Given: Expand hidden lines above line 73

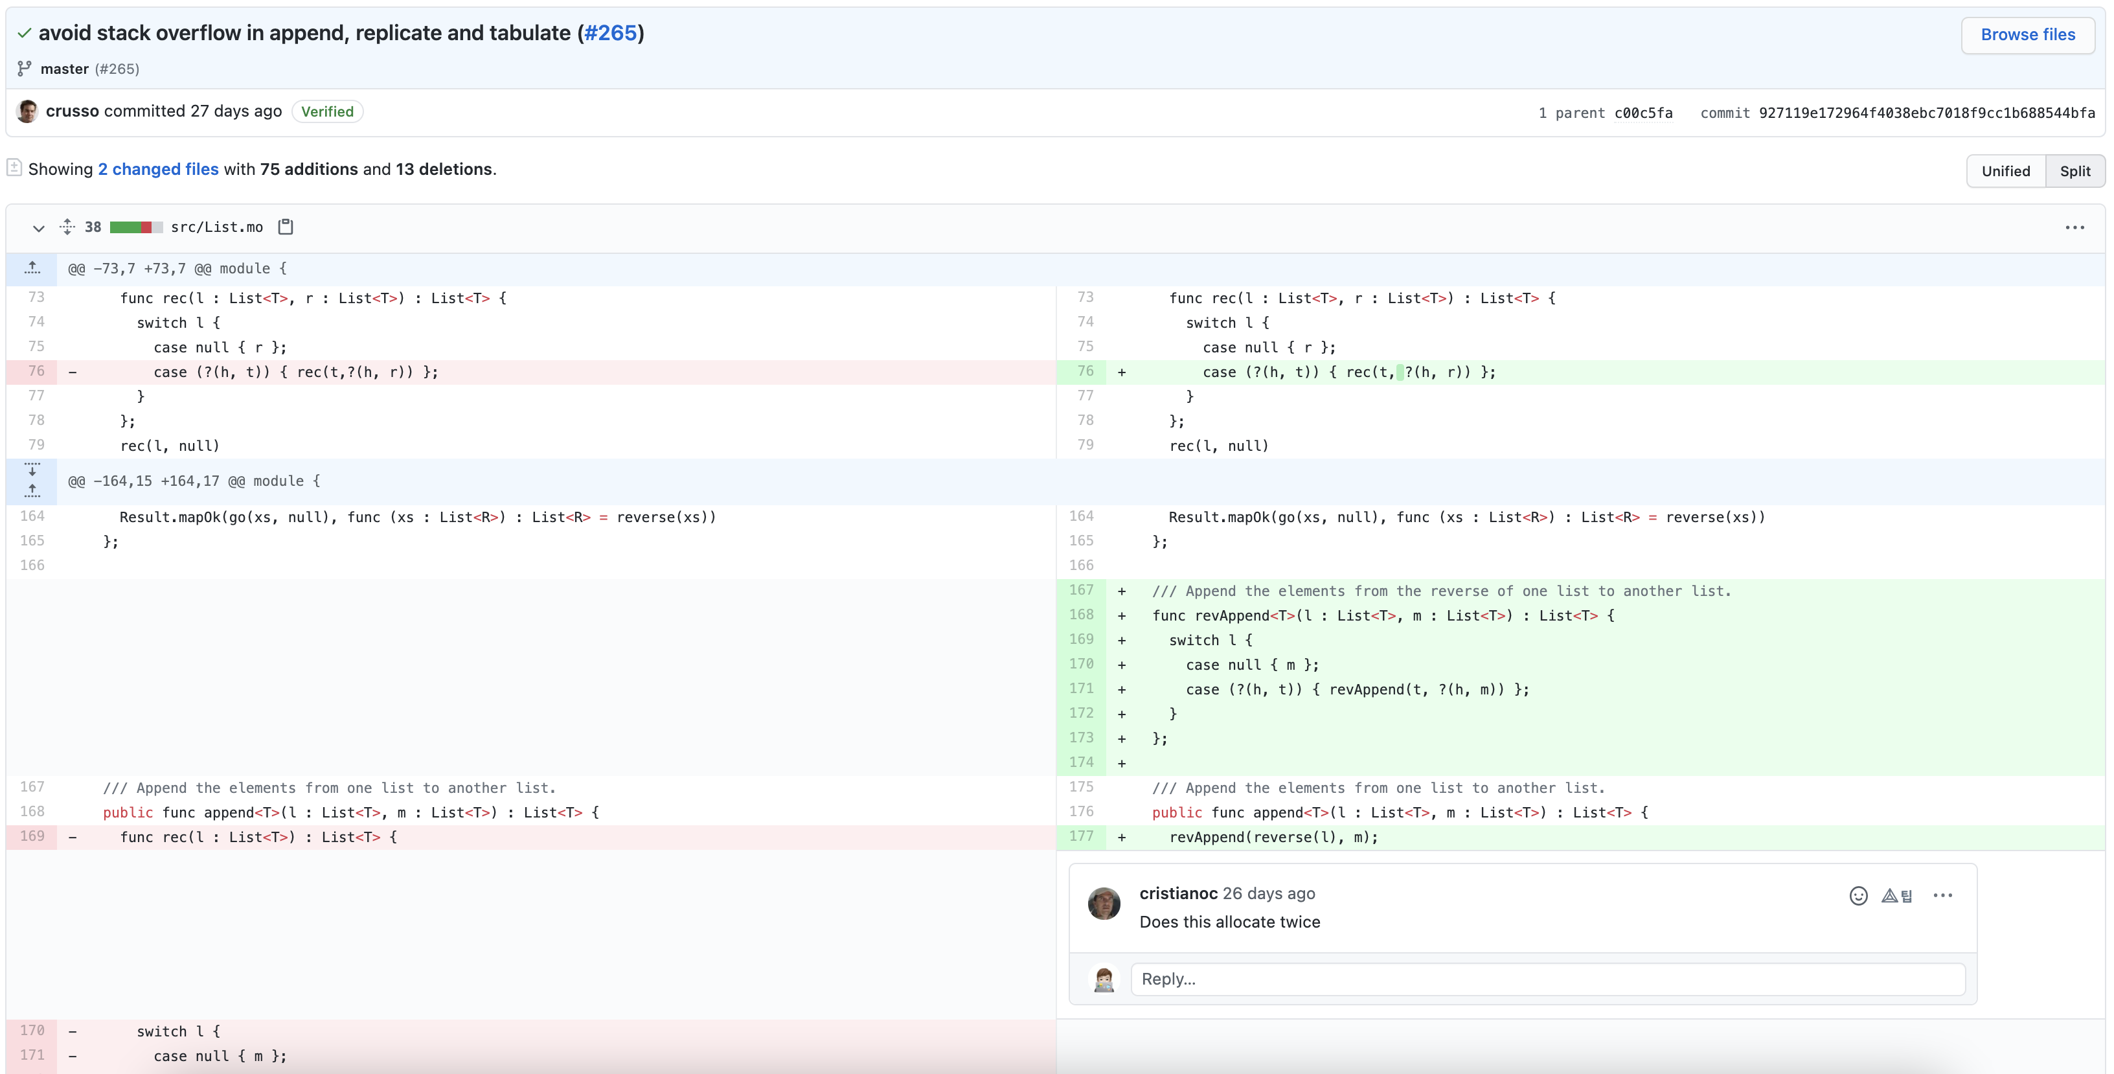Looking at the screenshot, I should [32, 268].
